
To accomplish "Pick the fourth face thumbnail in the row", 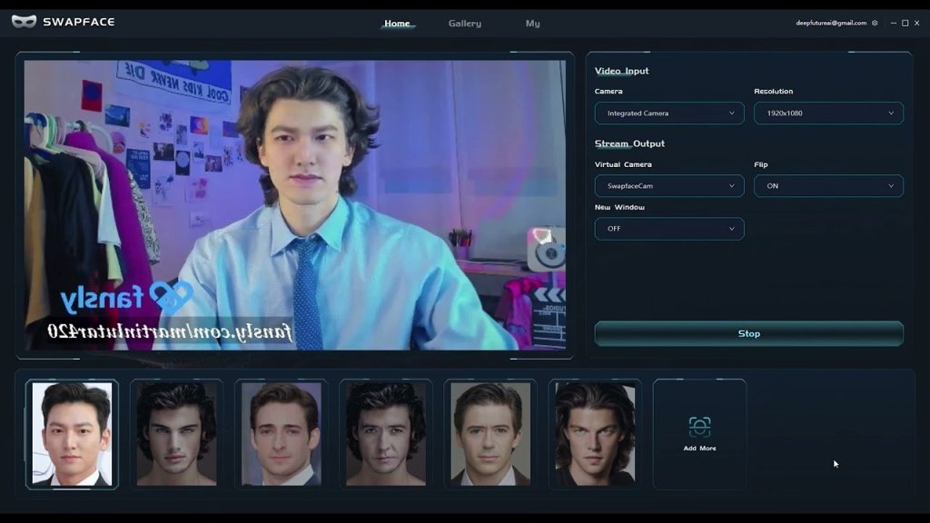I will 385,434.
